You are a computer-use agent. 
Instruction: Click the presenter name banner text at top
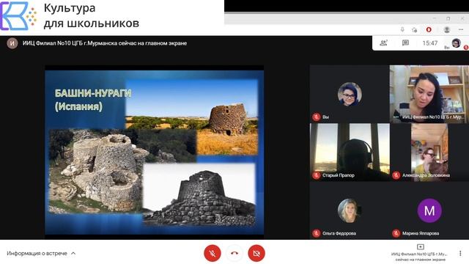[105, 43]
